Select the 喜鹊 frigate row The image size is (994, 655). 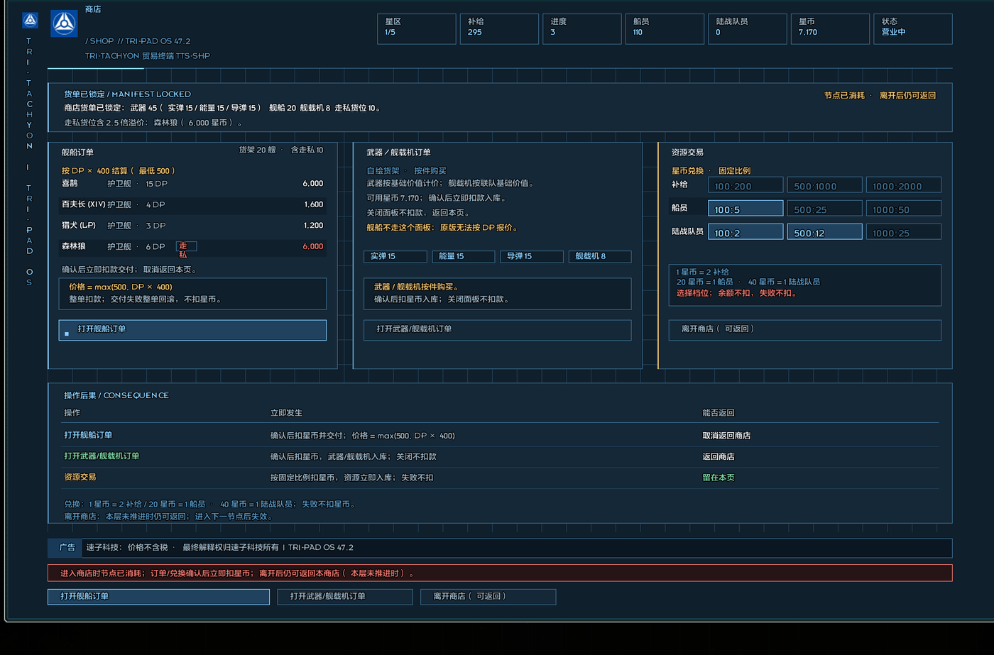click(192, 184)
